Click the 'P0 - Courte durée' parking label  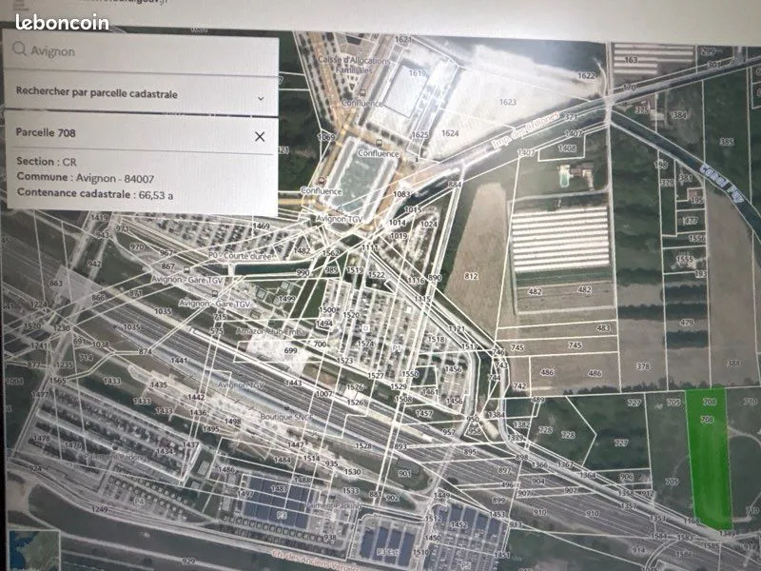[242, 255]
